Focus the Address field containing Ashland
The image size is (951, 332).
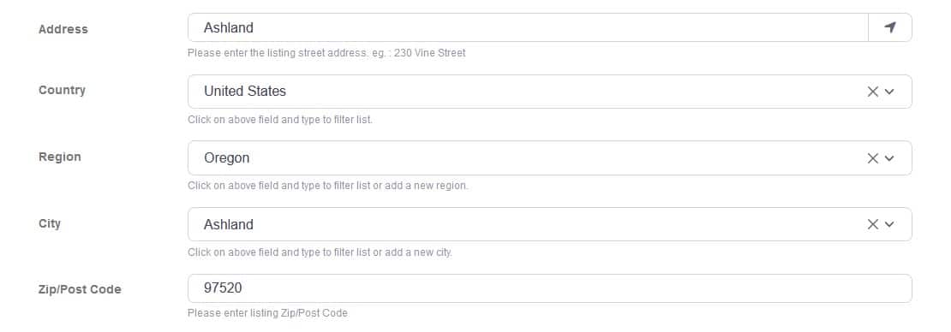(528, 27)
